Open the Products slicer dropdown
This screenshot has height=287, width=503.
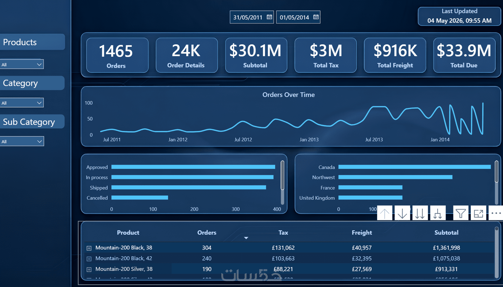pos(22,64)
